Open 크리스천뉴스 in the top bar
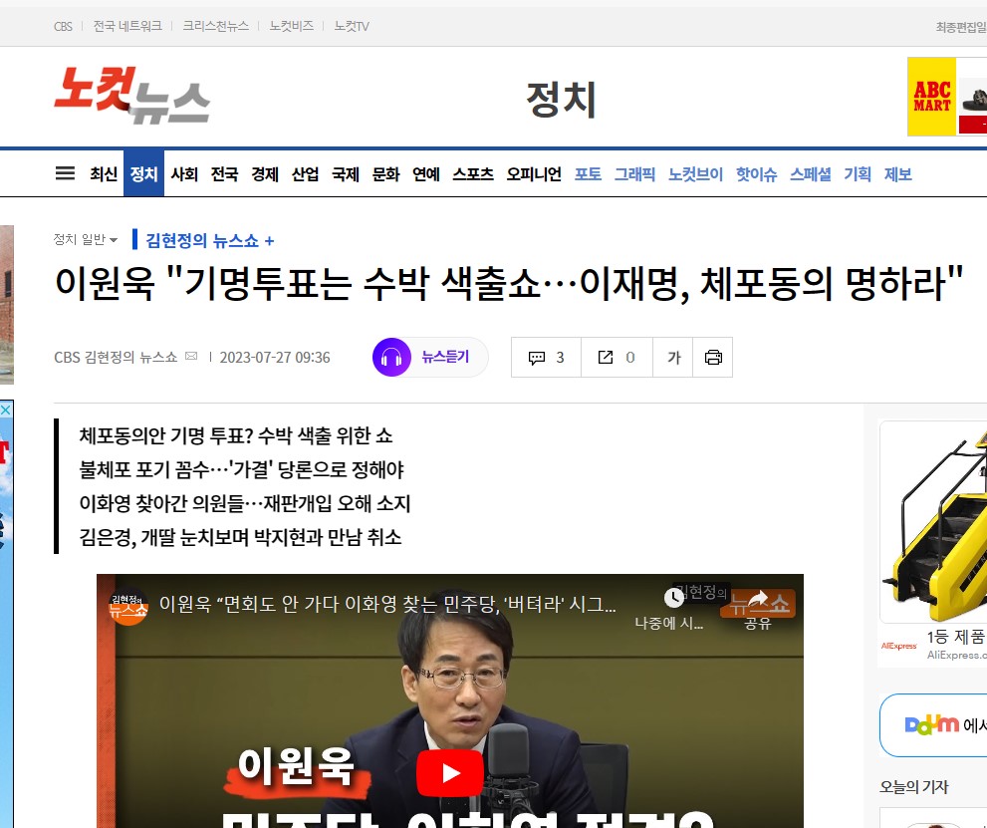The width and height of the screenshot is (987, 828). coord(215,26)
